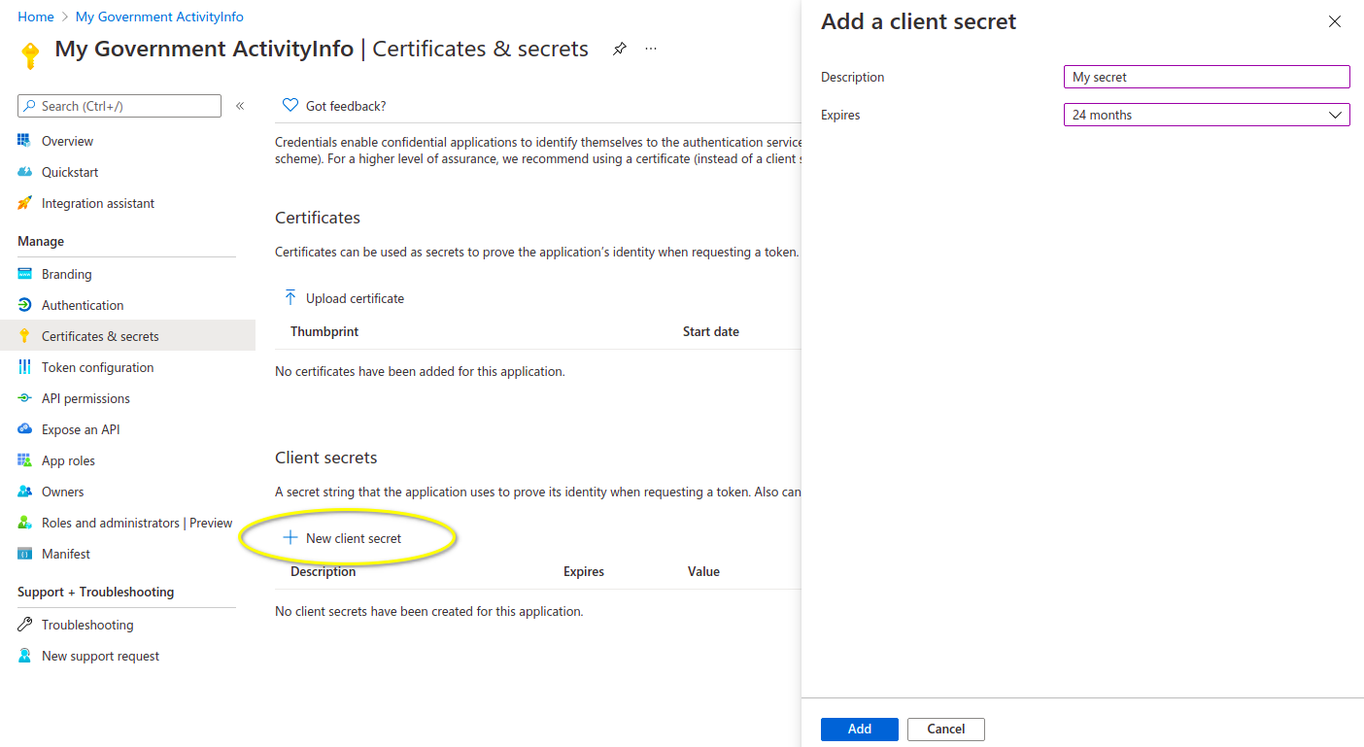
Task: Click the Branding sidebar icon
Action: [x=24, y=274]
